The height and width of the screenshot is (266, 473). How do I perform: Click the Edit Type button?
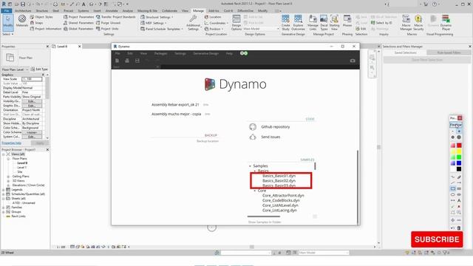coord(39,69)
